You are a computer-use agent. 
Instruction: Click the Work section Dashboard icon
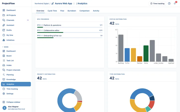tap(4, 51)
